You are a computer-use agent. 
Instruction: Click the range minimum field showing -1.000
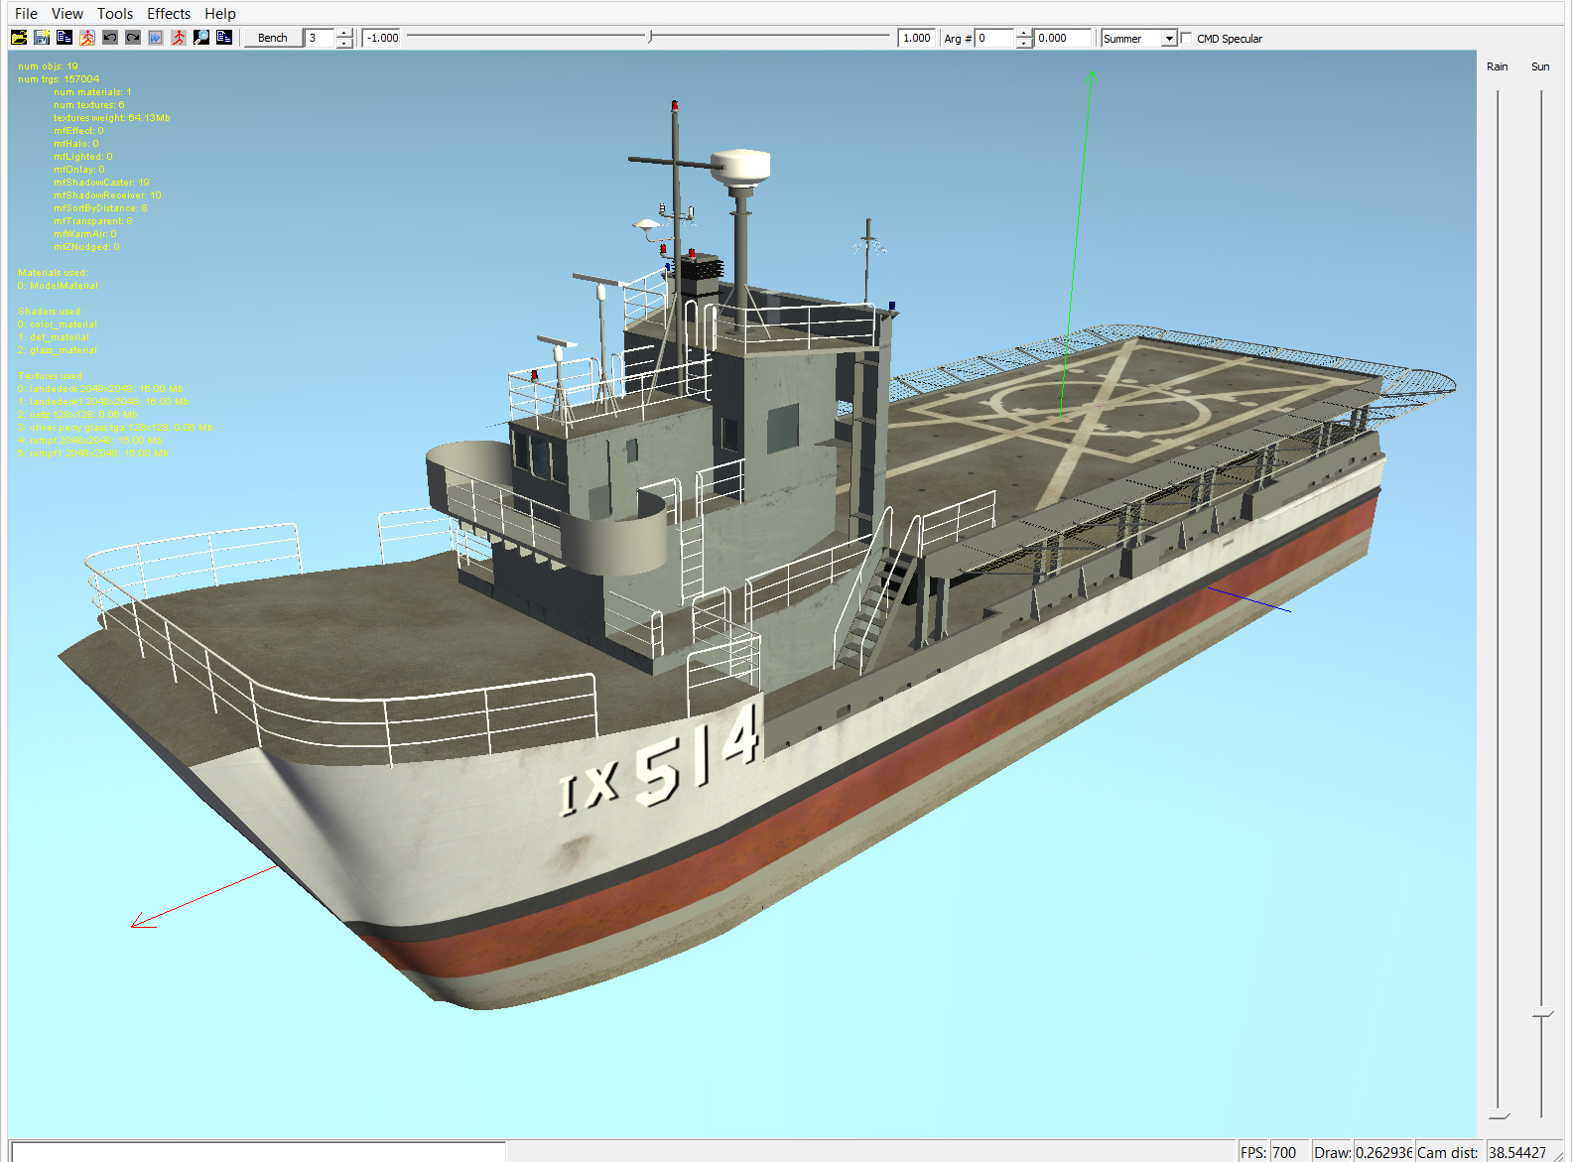tap(382, 39)
